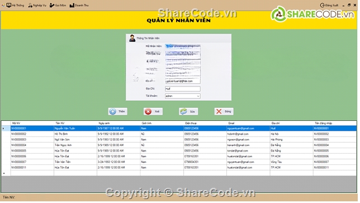Screen dimensions: 360x203
Task: Open the Gọi Món menu
Action: [58, 5]
